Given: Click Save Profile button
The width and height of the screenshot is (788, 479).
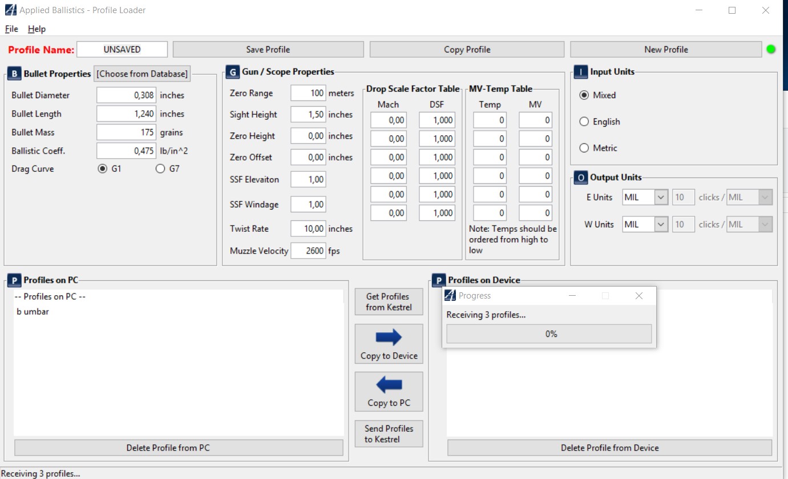Looking at the screenshot, I should [268, 49].
